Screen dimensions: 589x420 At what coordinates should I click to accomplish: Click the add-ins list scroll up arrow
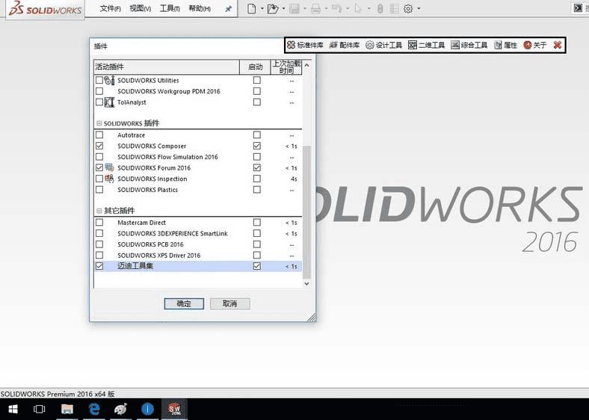coord(306,65)
